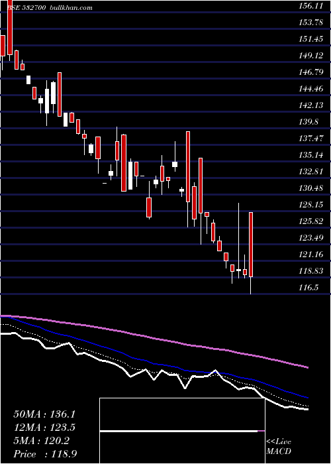
Task: Select the 149.12 price axis label
Action: [x=311, y=56]
